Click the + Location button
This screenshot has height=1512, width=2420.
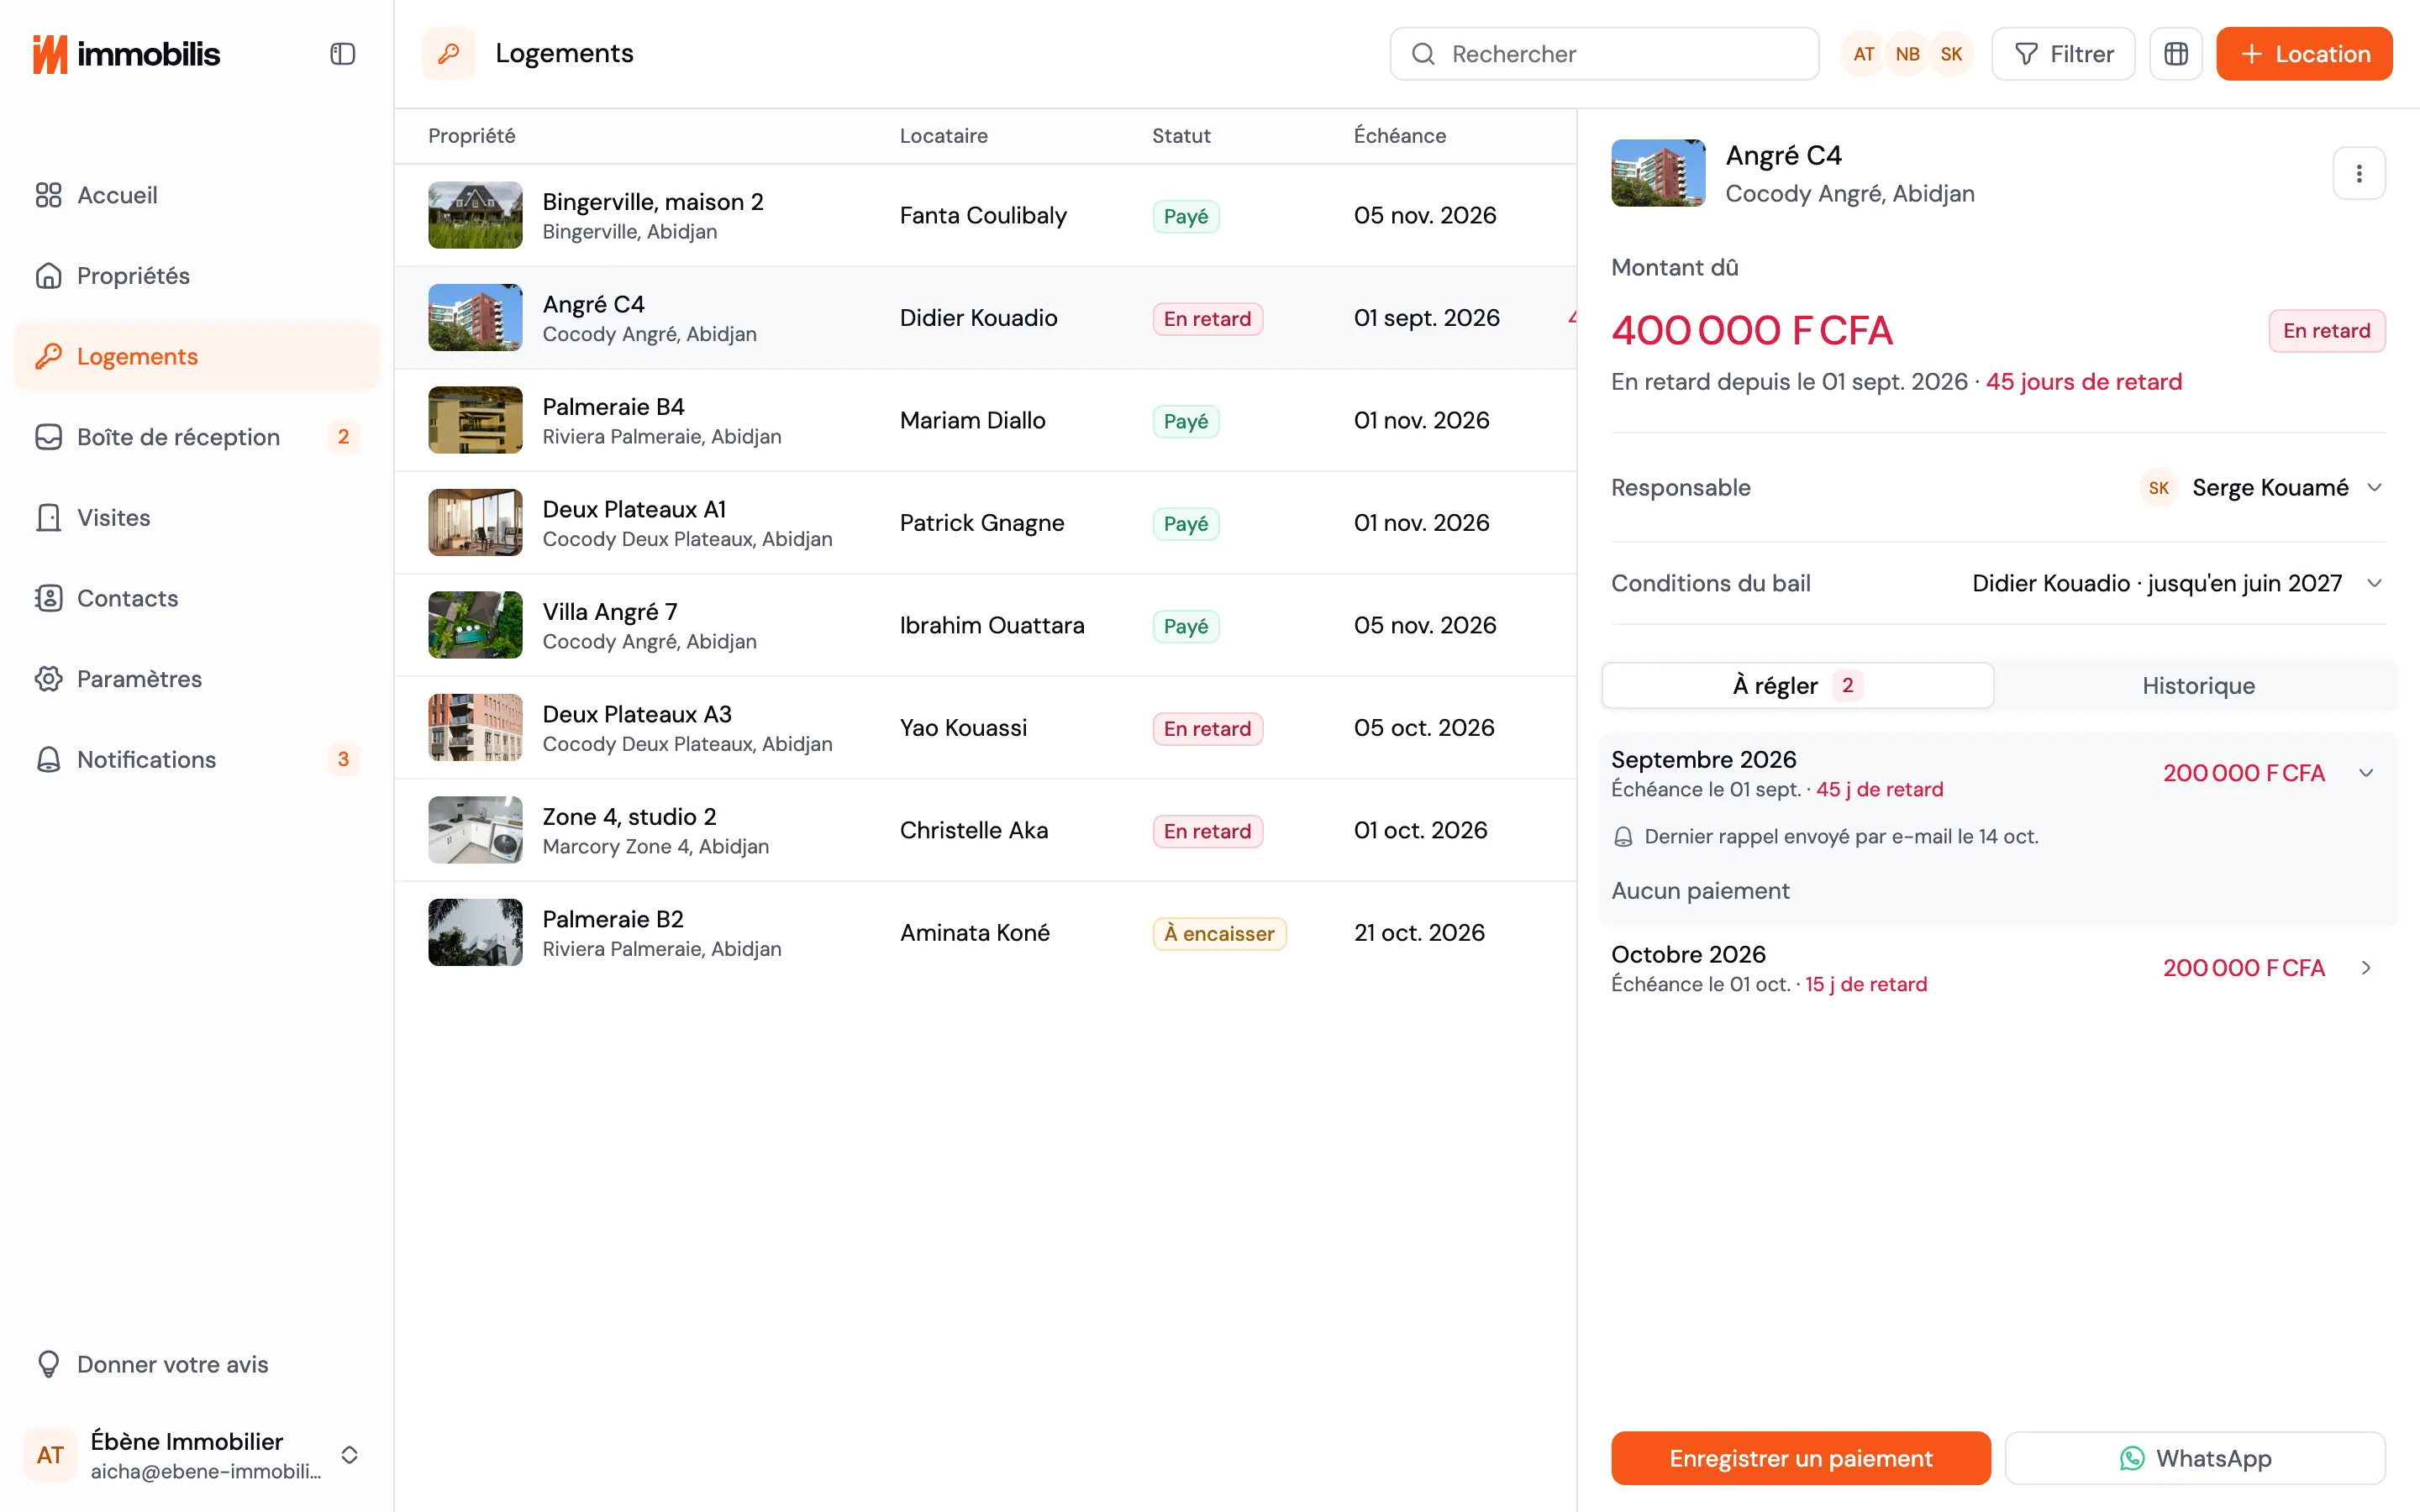point(2304,54)
